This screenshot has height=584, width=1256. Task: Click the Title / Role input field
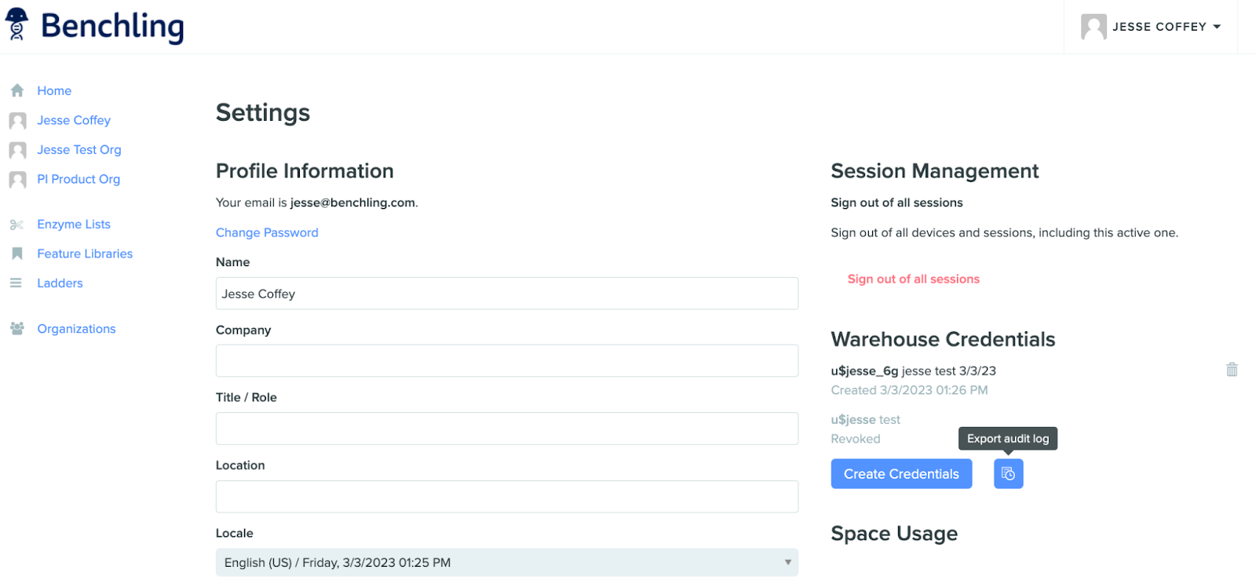click(507, 429)
